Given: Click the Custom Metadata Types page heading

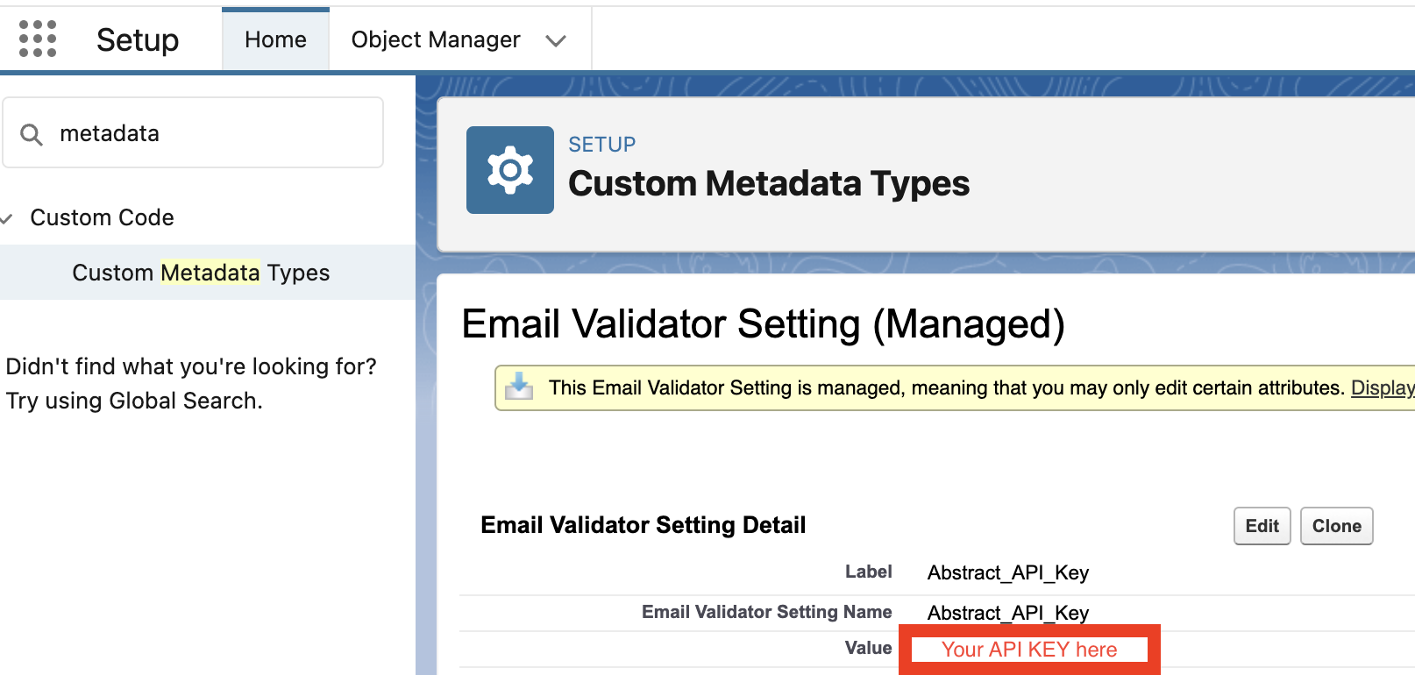Looking at the screenshot, I should [x=769, y=184].
